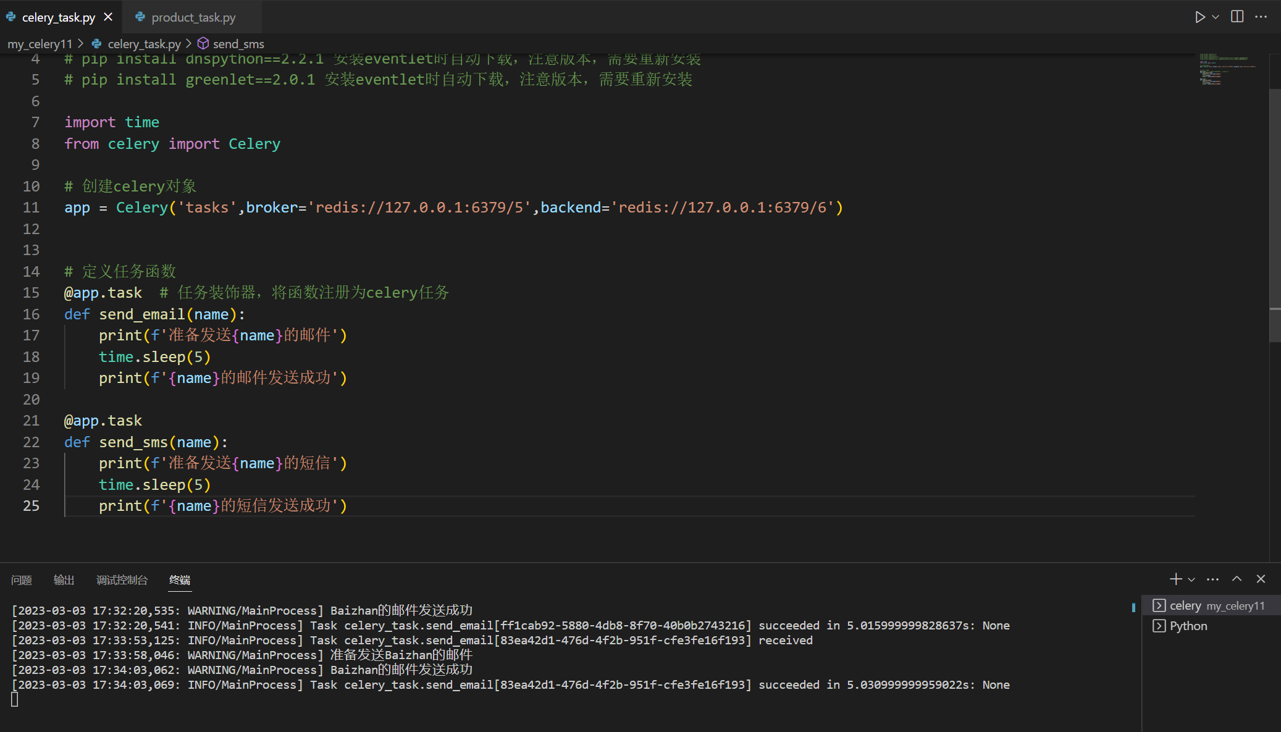Close the celery_task.py tab
The image size is (1281, 732).
click(x=108, y=17)
